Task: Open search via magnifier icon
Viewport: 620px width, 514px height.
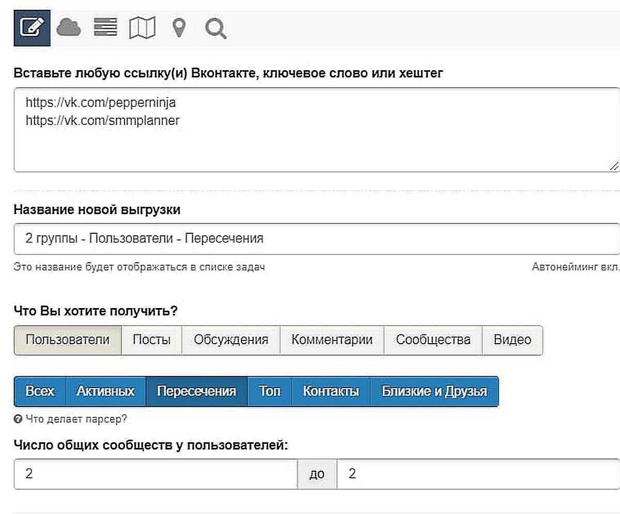Action: [215, 28]
